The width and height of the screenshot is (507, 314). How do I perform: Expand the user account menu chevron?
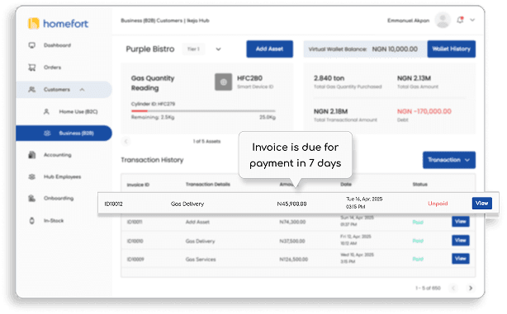click(x=472, y=20)
